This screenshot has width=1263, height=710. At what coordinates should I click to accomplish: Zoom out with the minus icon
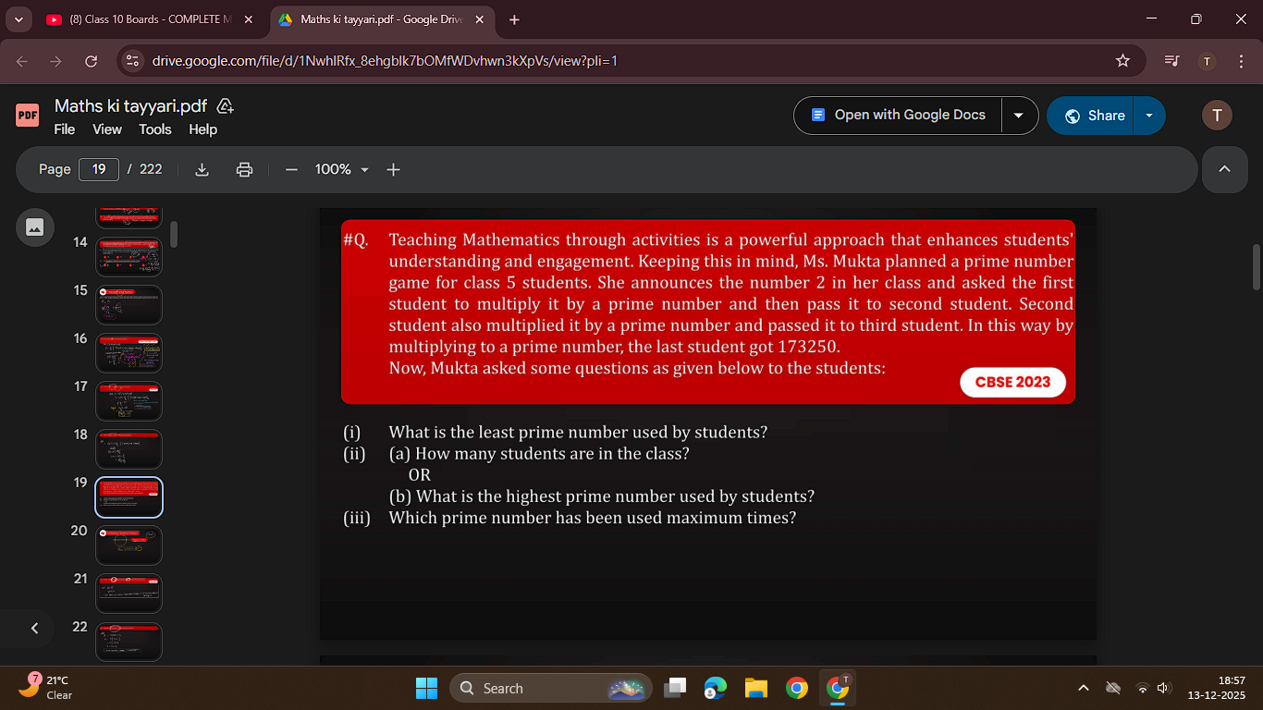[291, 169]
